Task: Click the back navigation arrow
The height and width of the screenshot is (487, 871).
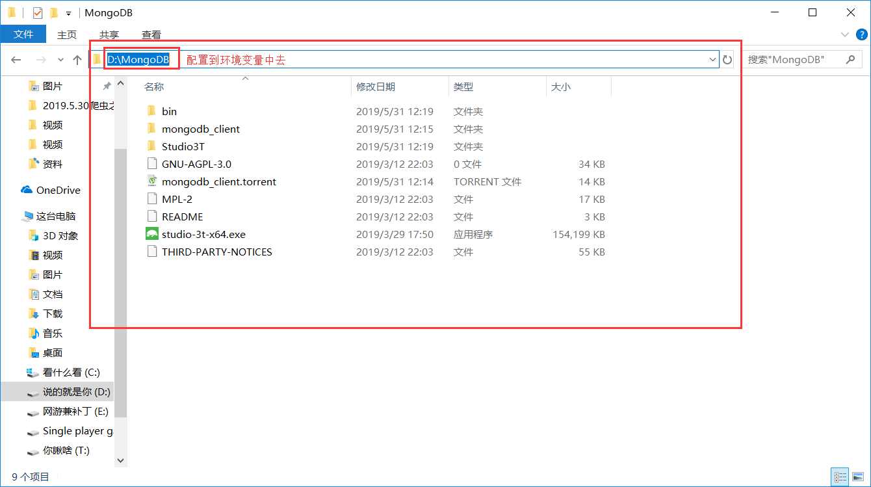Action: (16, 60)
